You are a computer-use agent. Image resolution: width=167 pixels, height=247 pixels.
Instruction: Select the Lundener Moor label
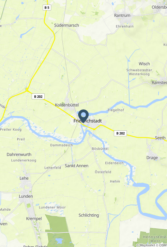point(52,207)
